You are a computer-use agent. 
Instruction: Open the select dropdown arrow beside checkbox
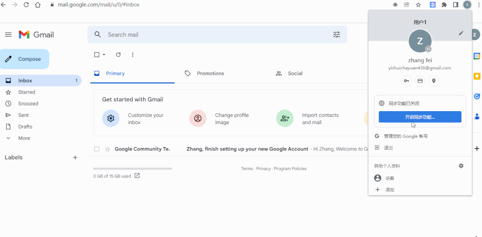point(104,55)
